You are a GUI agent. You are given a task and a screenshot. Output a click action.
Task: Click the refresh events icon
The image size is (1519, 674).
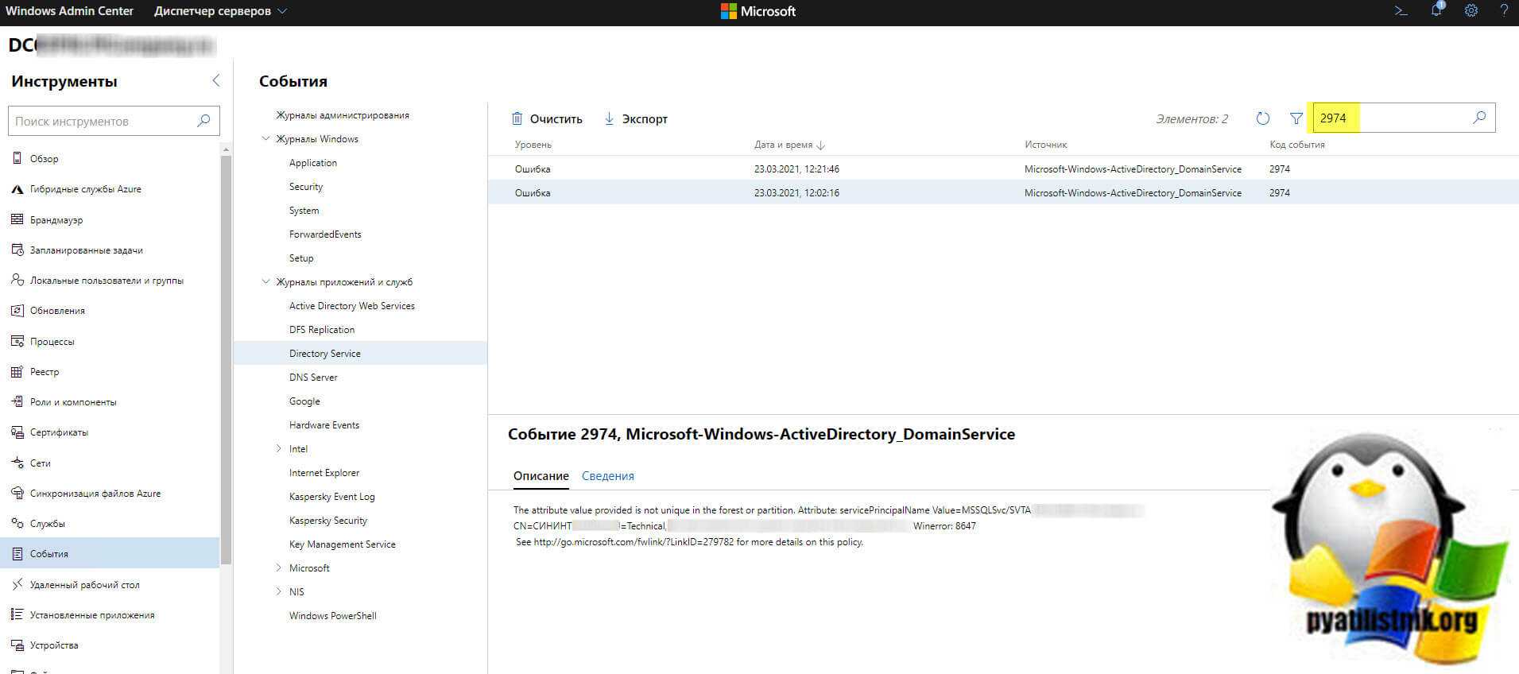(1262, 118)
